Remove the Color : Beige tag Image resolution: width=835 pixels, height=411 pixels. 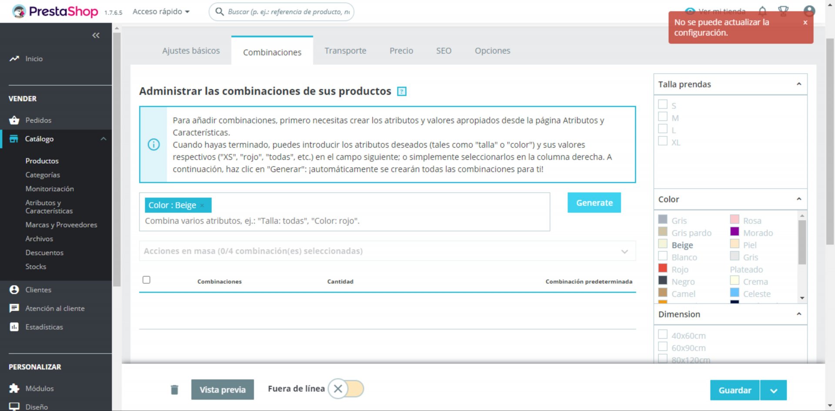[x=202, y=205]
